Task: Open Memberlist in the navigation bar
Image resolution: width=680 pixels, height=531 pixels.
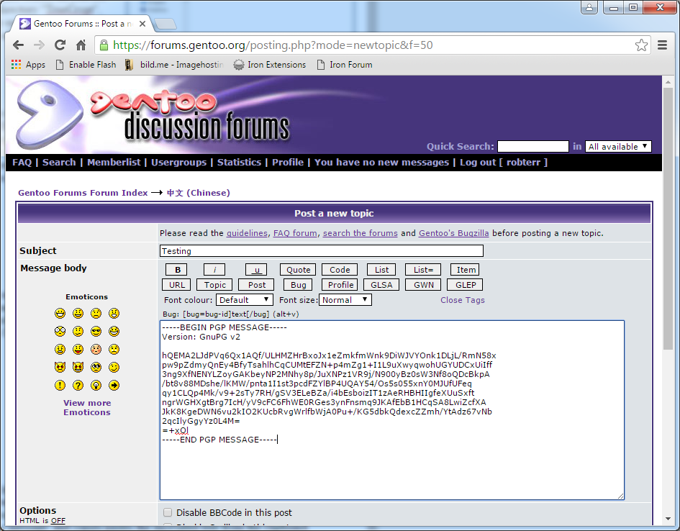Action: tap(114, 162)
